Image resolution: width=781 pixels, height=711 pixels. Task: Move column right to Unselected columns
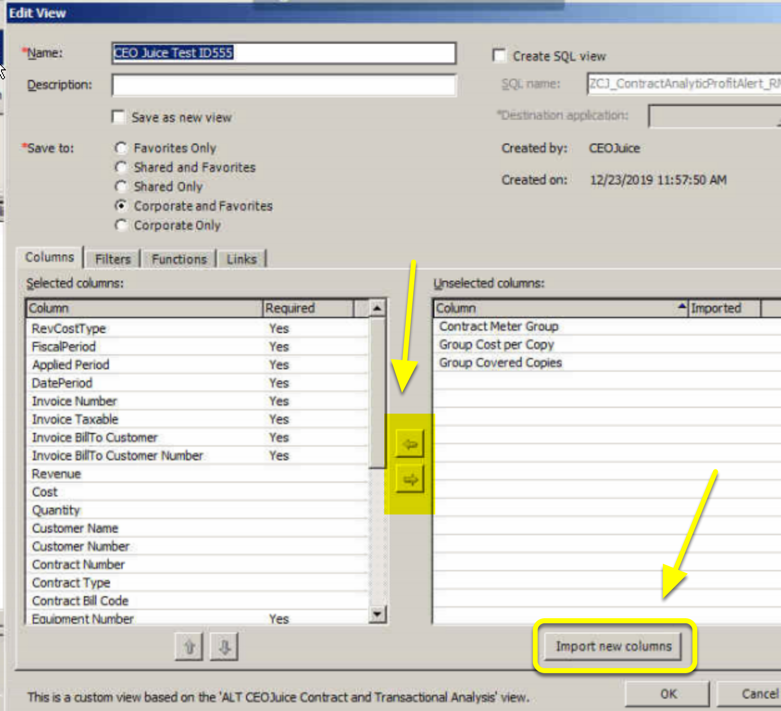[410, 479]
